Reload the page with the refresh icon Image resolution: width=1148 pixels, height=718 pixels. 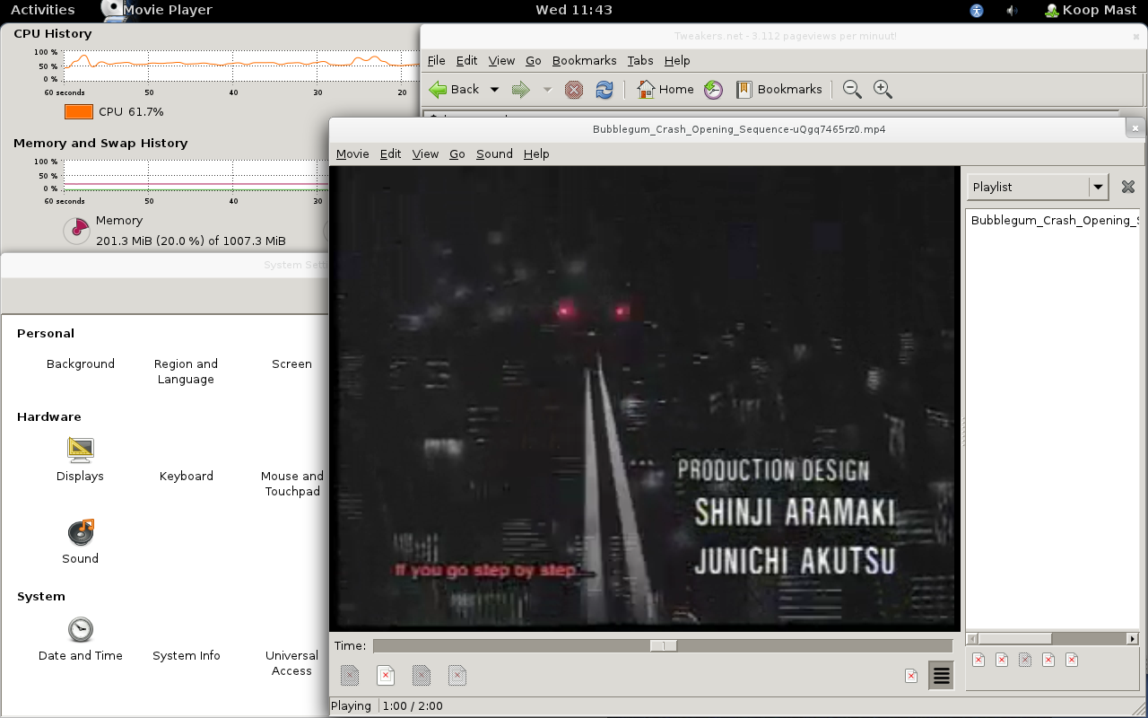pos(604,90)
